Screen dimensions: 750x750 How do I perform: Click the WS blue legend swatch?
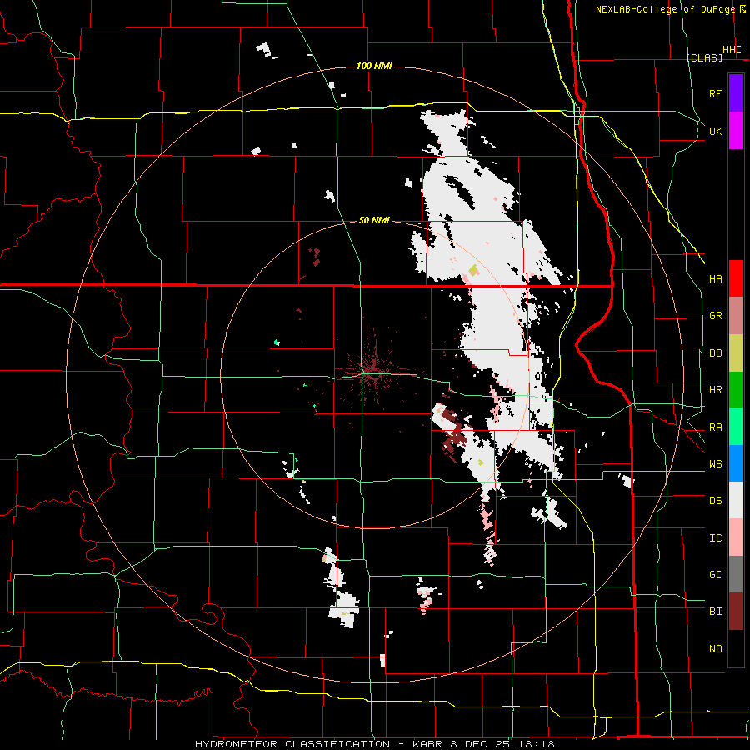736,463
